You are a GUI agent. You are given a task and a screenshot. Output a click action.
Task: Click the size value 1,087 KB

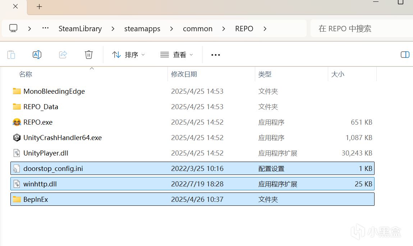[x=359, y=138]
